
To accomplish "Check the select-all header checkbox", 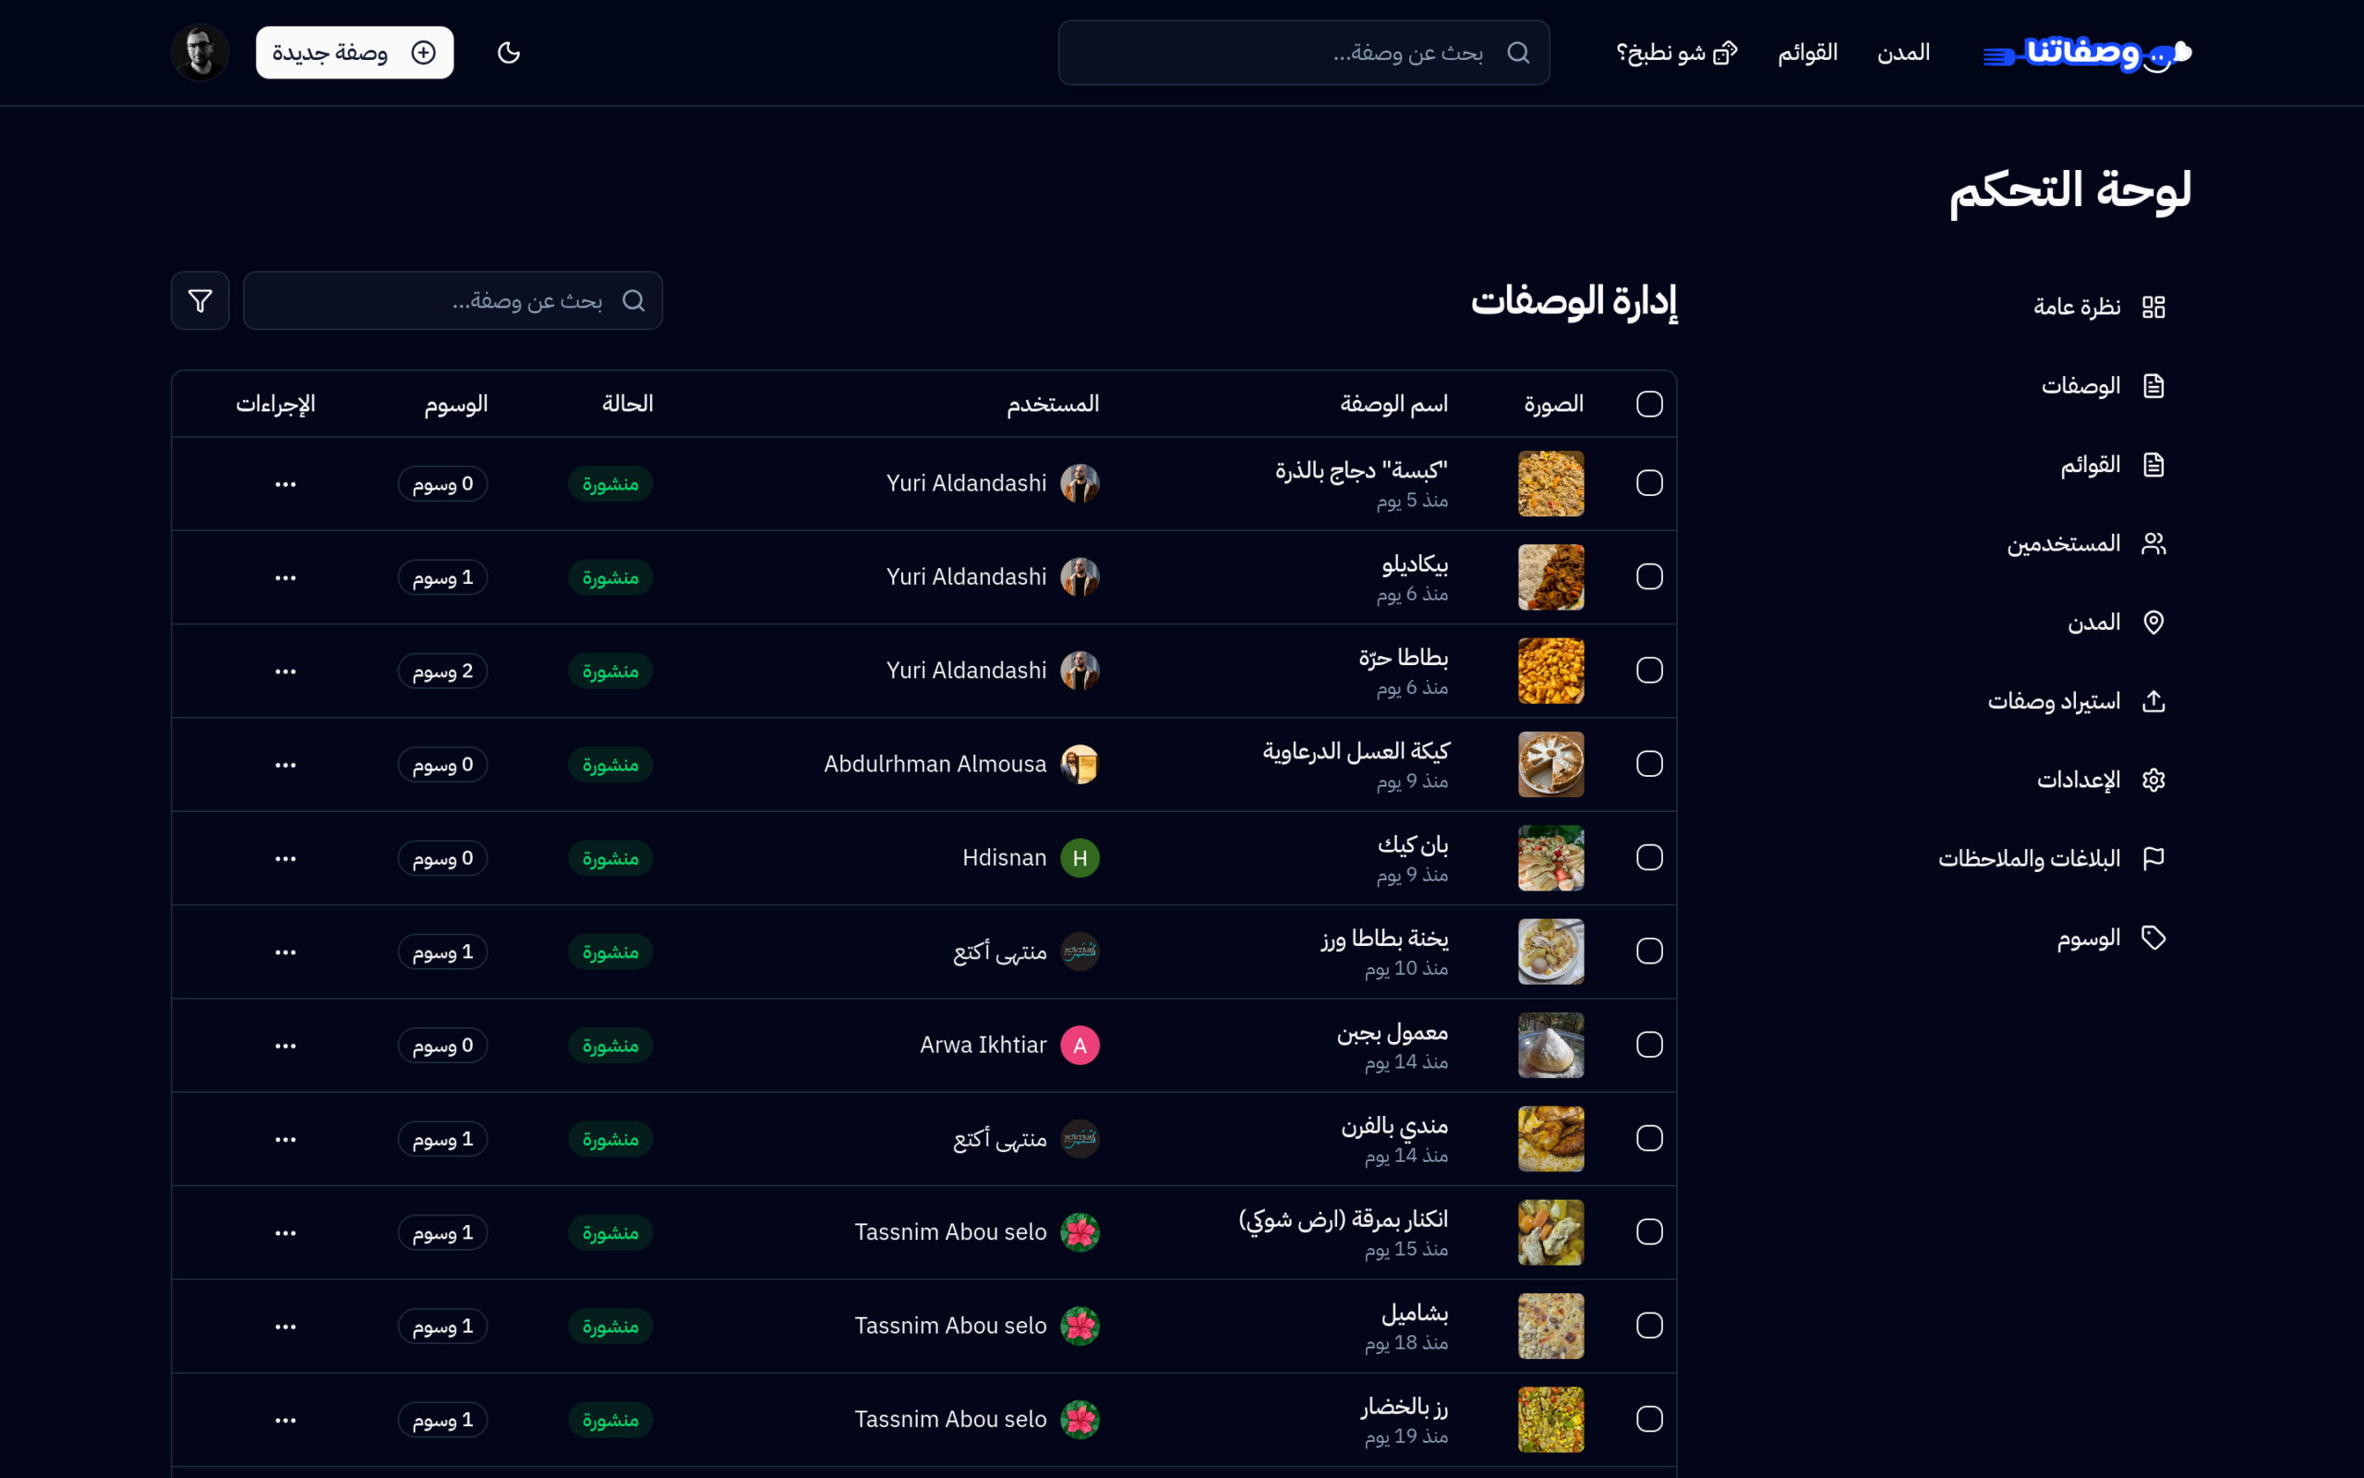I will tap(1649, 404).
